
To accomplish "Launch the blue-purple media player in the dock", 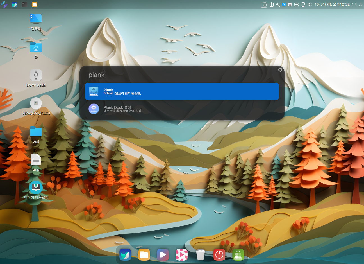I will point(163,255).
